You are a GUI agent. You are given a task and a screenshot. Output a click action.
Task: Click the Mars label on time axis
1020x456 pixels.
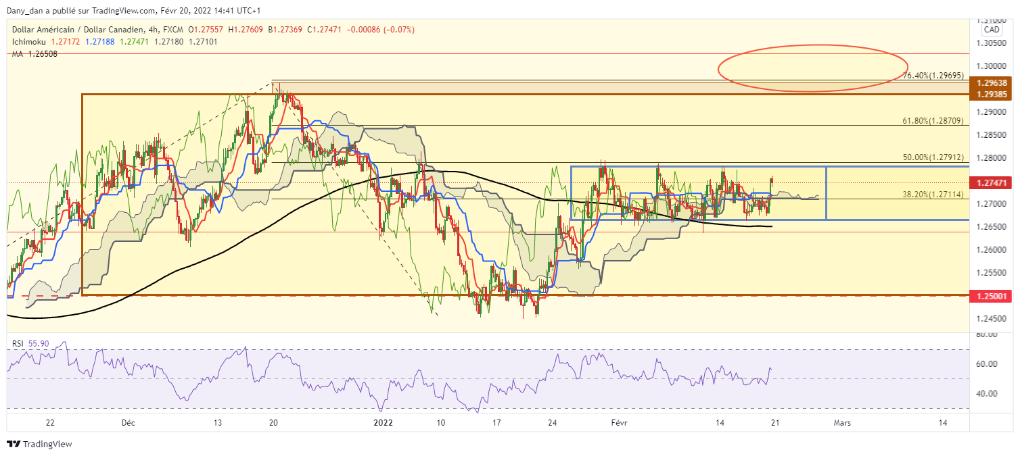[841, 423]
